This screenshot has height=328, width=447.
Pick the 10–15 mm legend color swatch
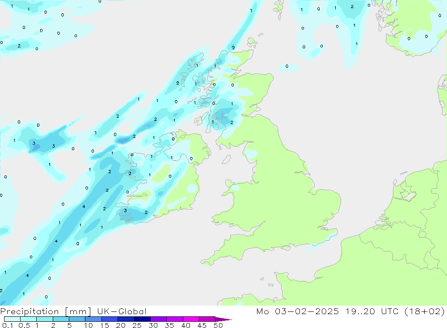(x=93, y=319)
